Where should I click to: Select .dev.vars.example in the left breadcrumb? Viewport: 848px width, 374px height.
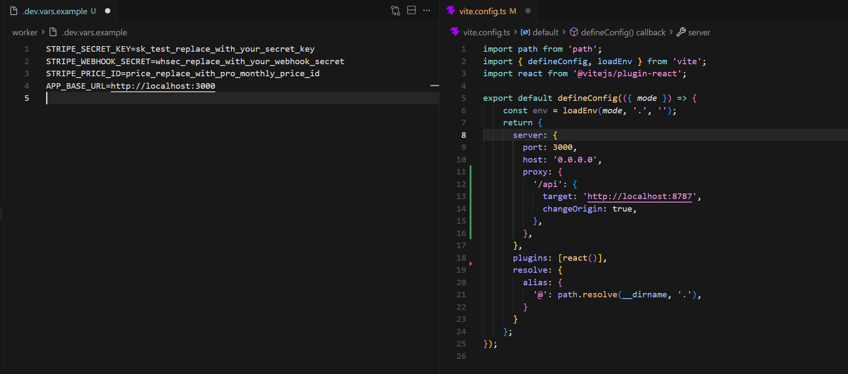(x=95, y=32)
